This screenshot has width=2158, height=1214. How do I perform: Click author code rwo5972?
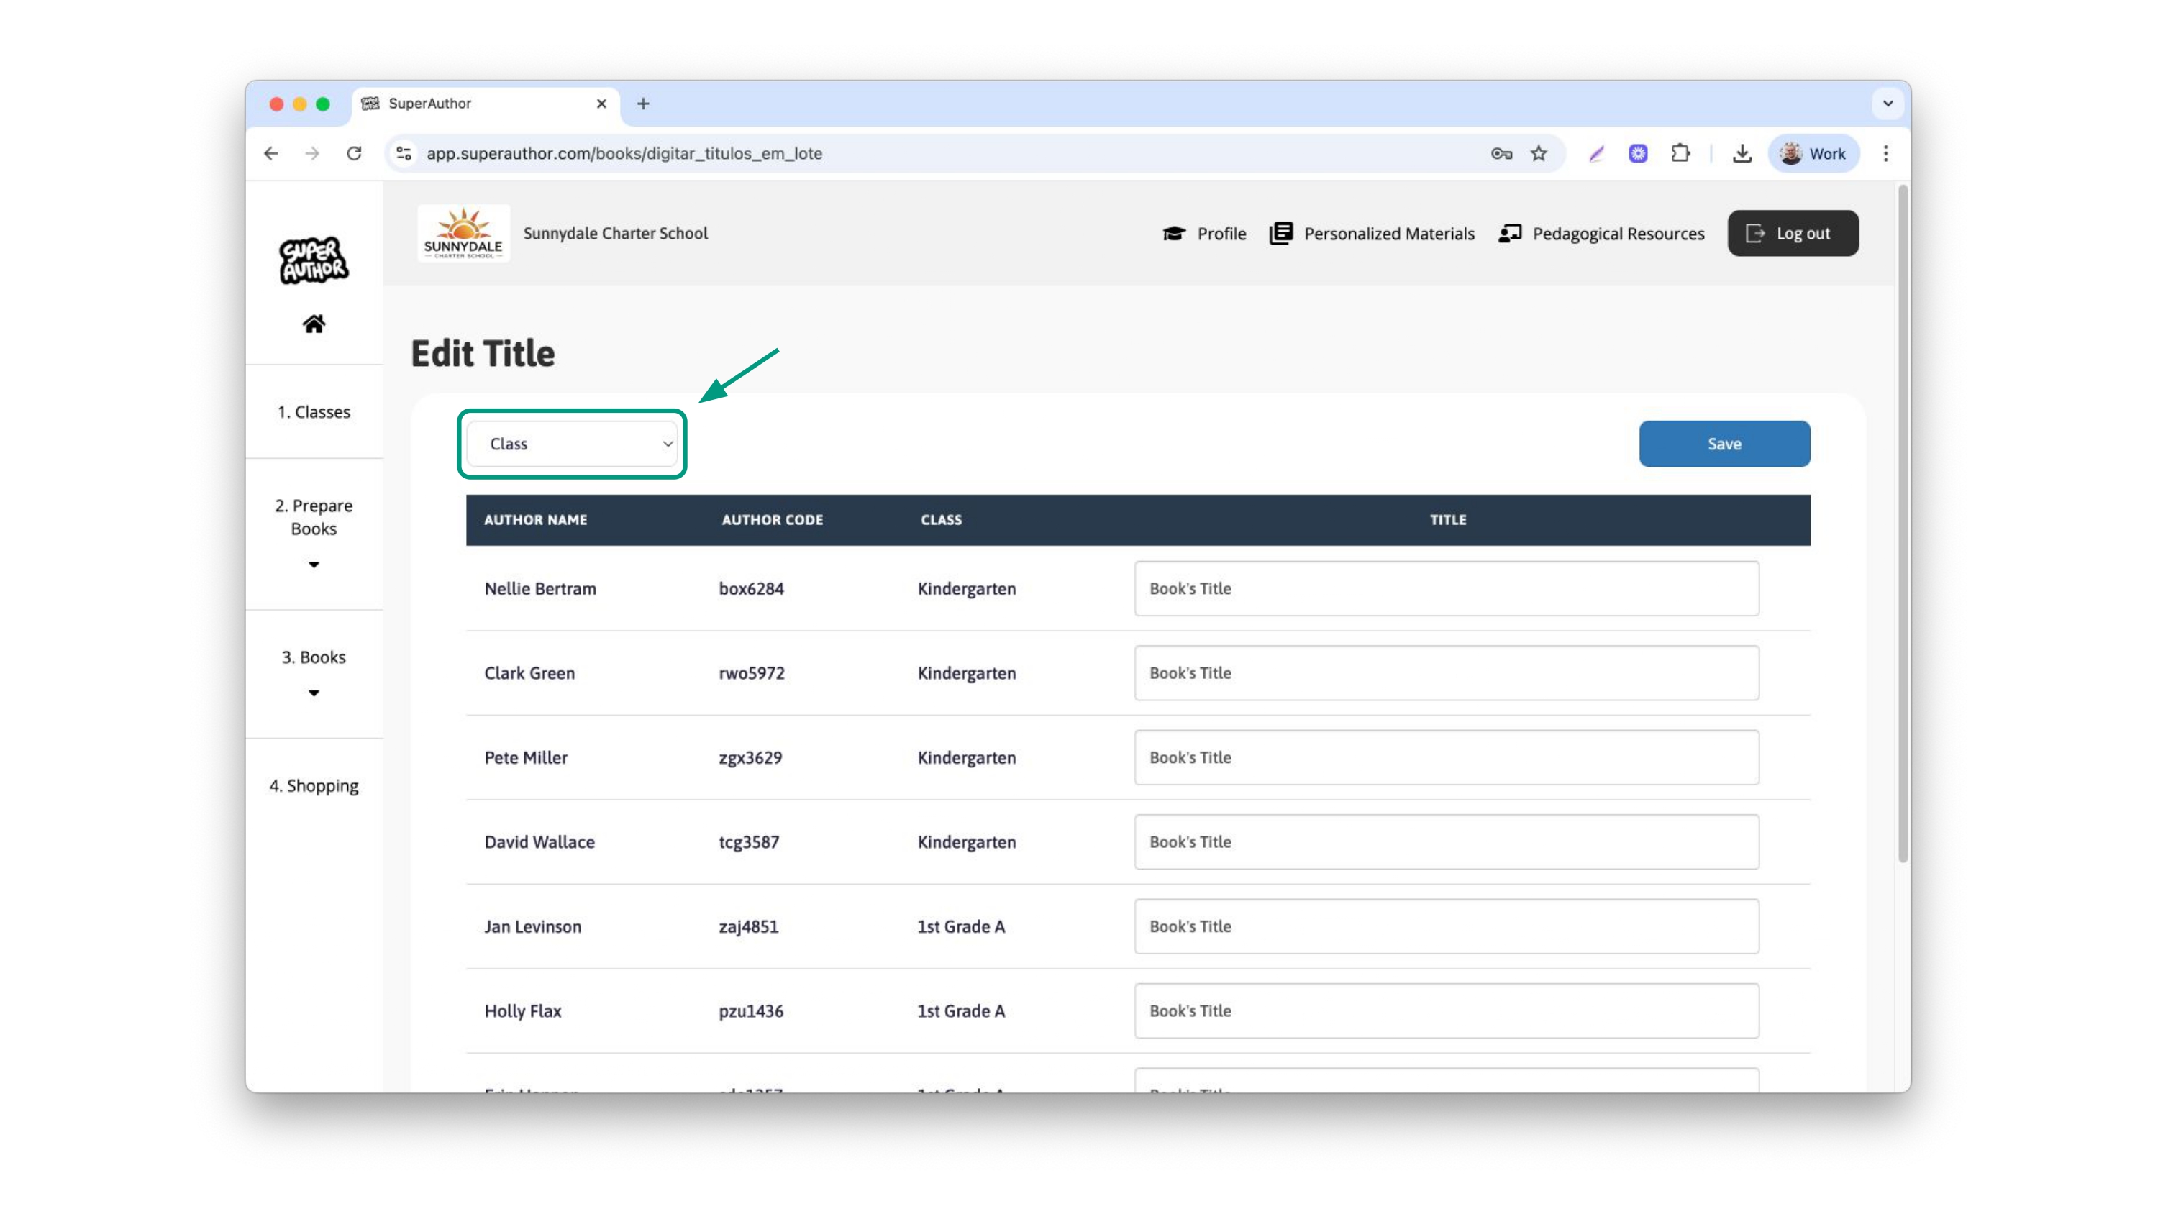click(x=752, y=674)
